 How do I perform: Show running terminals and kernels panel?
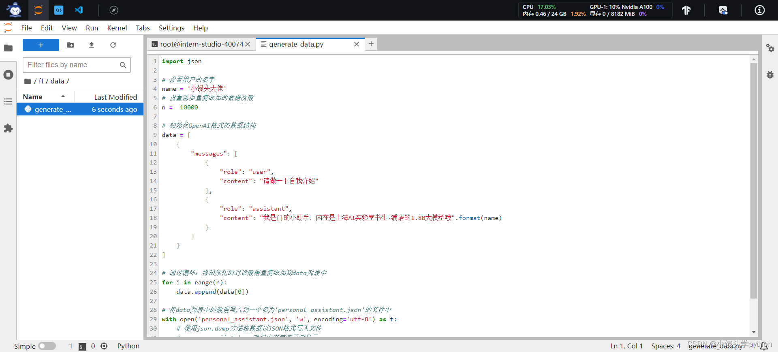pyautogui.click(x=8, y=75)
